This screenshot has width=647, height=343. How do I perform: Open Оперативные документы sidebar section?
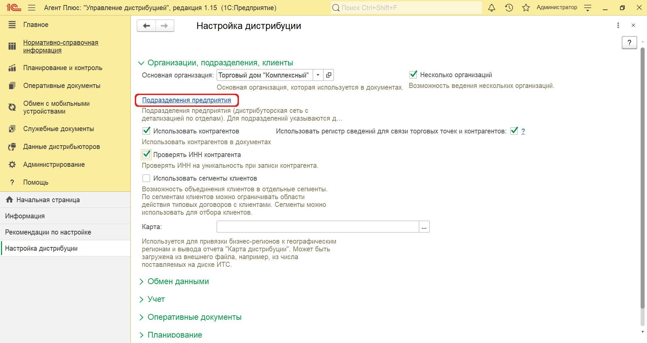click(x=62, y=86)
